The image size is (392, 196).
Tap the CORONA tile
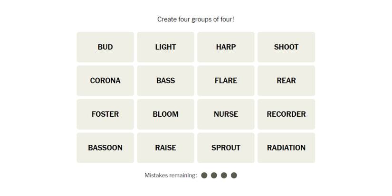(x=105, y=81)
